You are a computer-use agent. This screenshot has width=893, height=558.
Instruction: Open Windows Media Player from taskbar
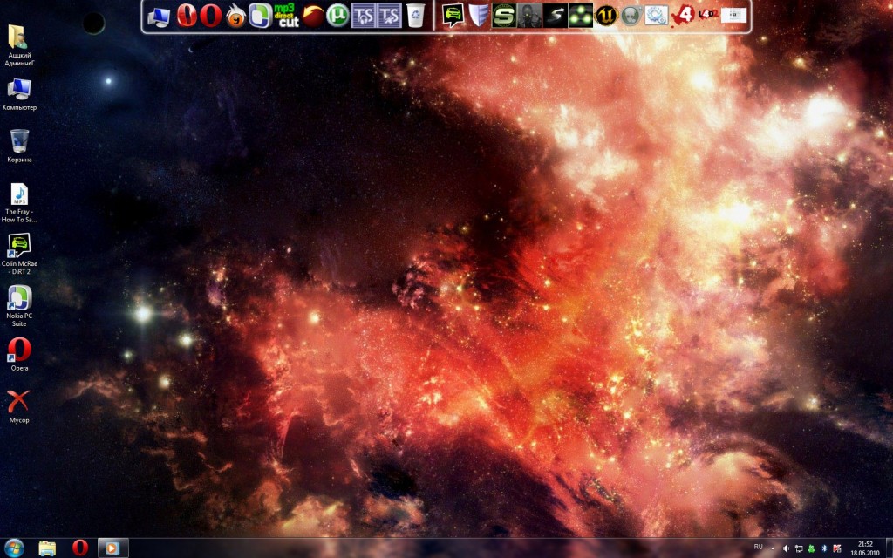(112, 547)
